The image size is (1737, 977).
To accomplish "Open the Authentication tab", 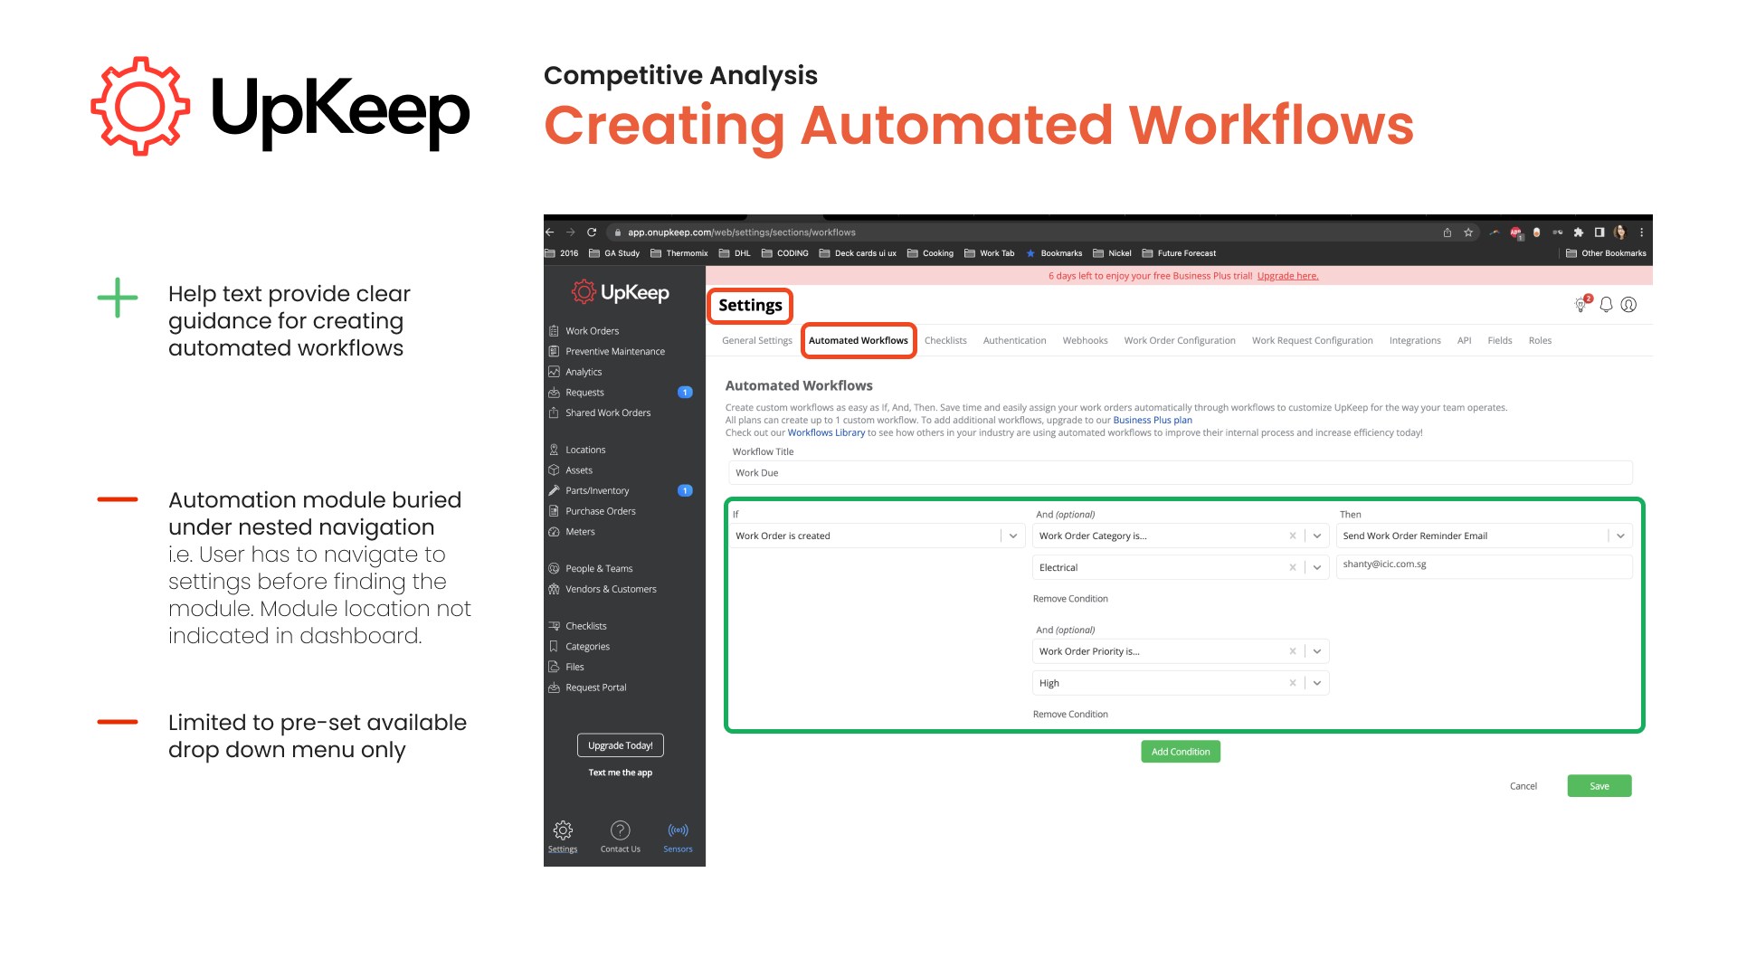I will (x=1014, y=341).
